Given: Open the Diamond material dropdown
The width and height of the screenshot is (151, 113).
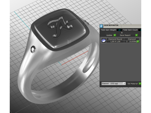Looking at the screenshot, I should tap(114, 83).
